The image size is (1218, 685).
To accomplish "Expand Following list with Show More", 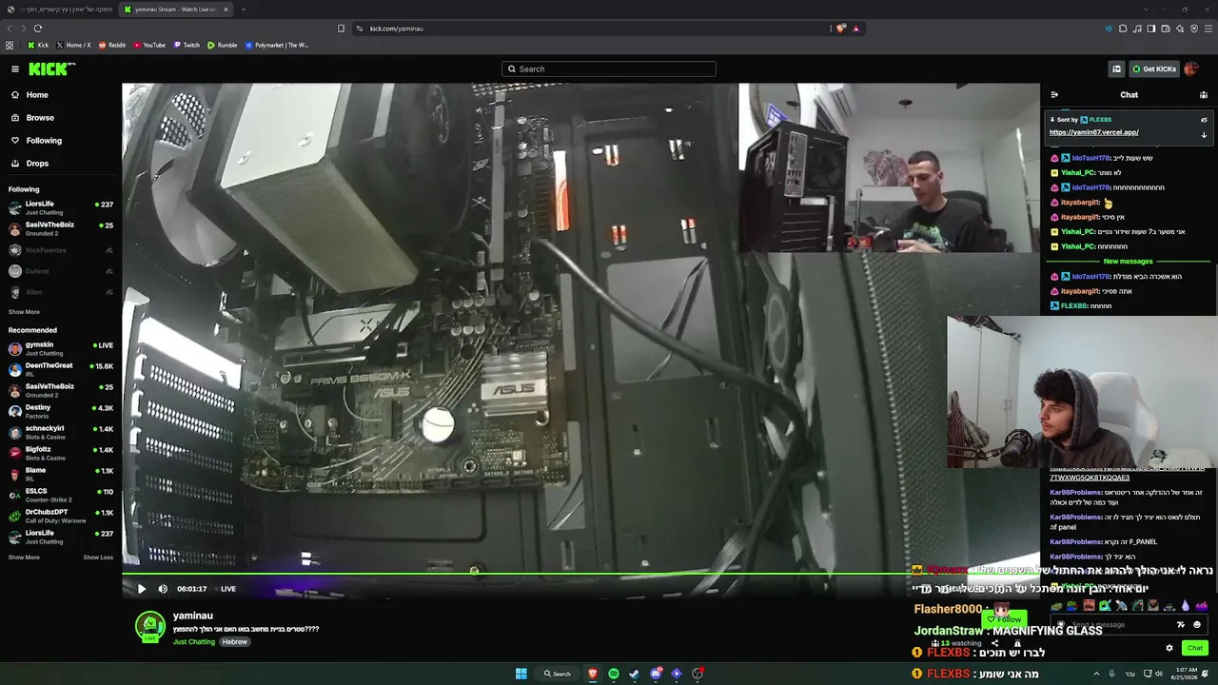I will (x=24, y=312).
